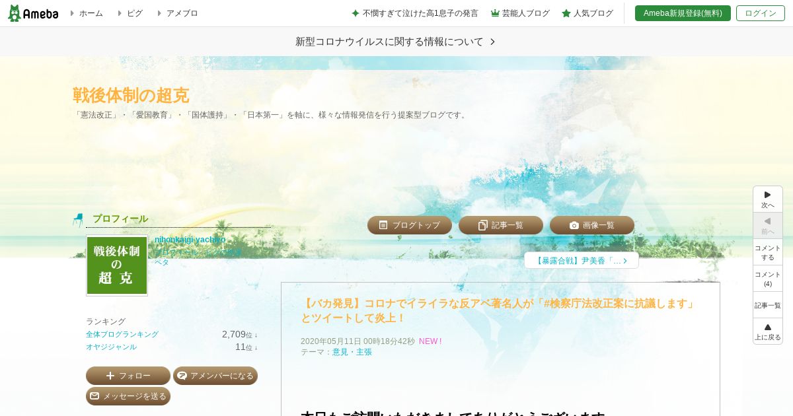The image size is (793, 416).
Task: Click plus icon in フォロー button
Action: coord(110,376)
